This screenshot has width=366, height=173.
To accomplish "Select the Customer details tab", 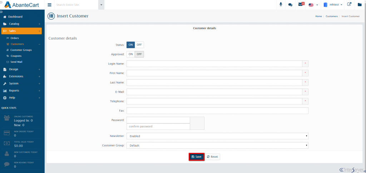I will tap(204, 28).
